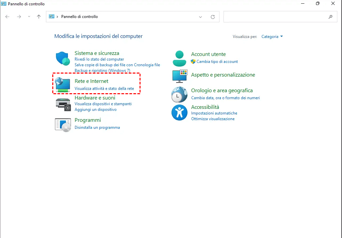The height and width of the screenshot is (238, 342).
Task: Go up one level with up arrow
Action: pyautogui.click(x=39, y=17)
